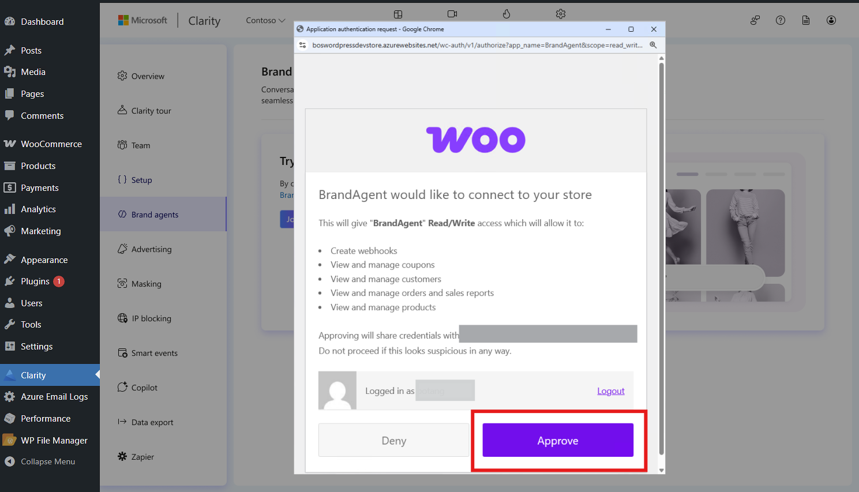This screenshot has width=859, height=492.
Task: Click the Microsoft logo in Clarity header
Action: 142,20
